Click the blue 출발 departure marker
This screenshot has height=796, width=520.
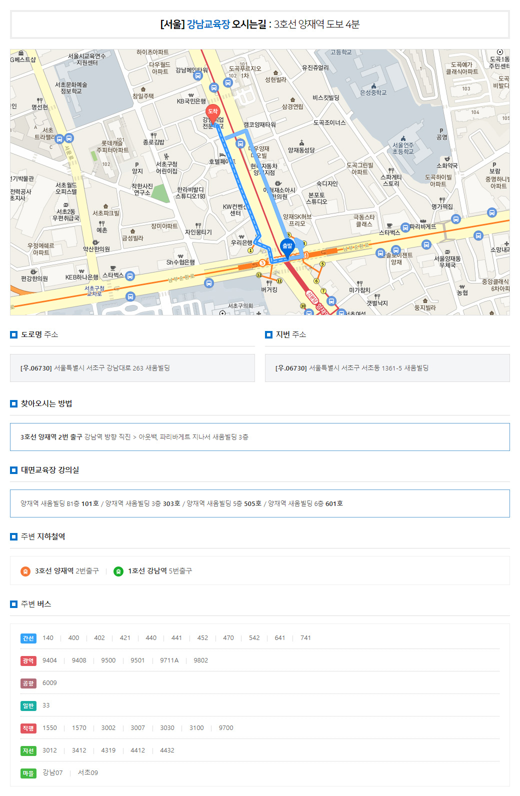click(x=287, y=247)
